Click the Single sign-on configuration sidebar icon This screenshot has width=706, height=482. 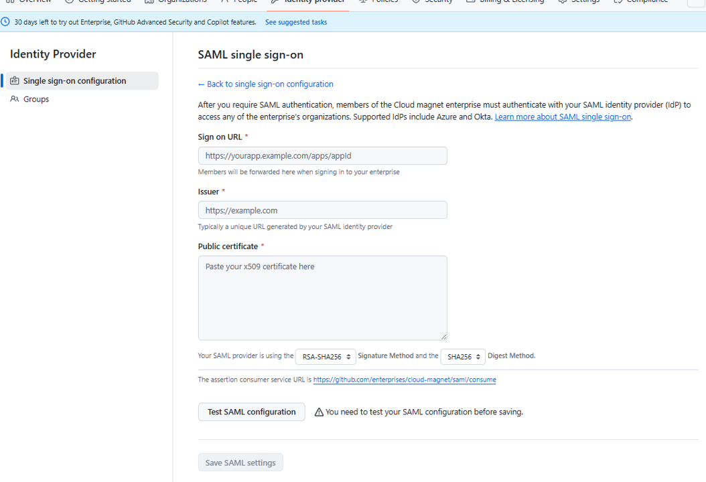15,80
